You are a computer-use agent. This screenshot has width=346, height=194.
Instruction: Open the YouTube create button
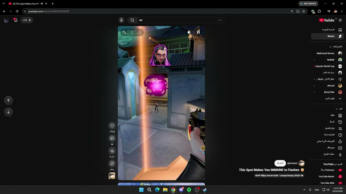(27, 20)
